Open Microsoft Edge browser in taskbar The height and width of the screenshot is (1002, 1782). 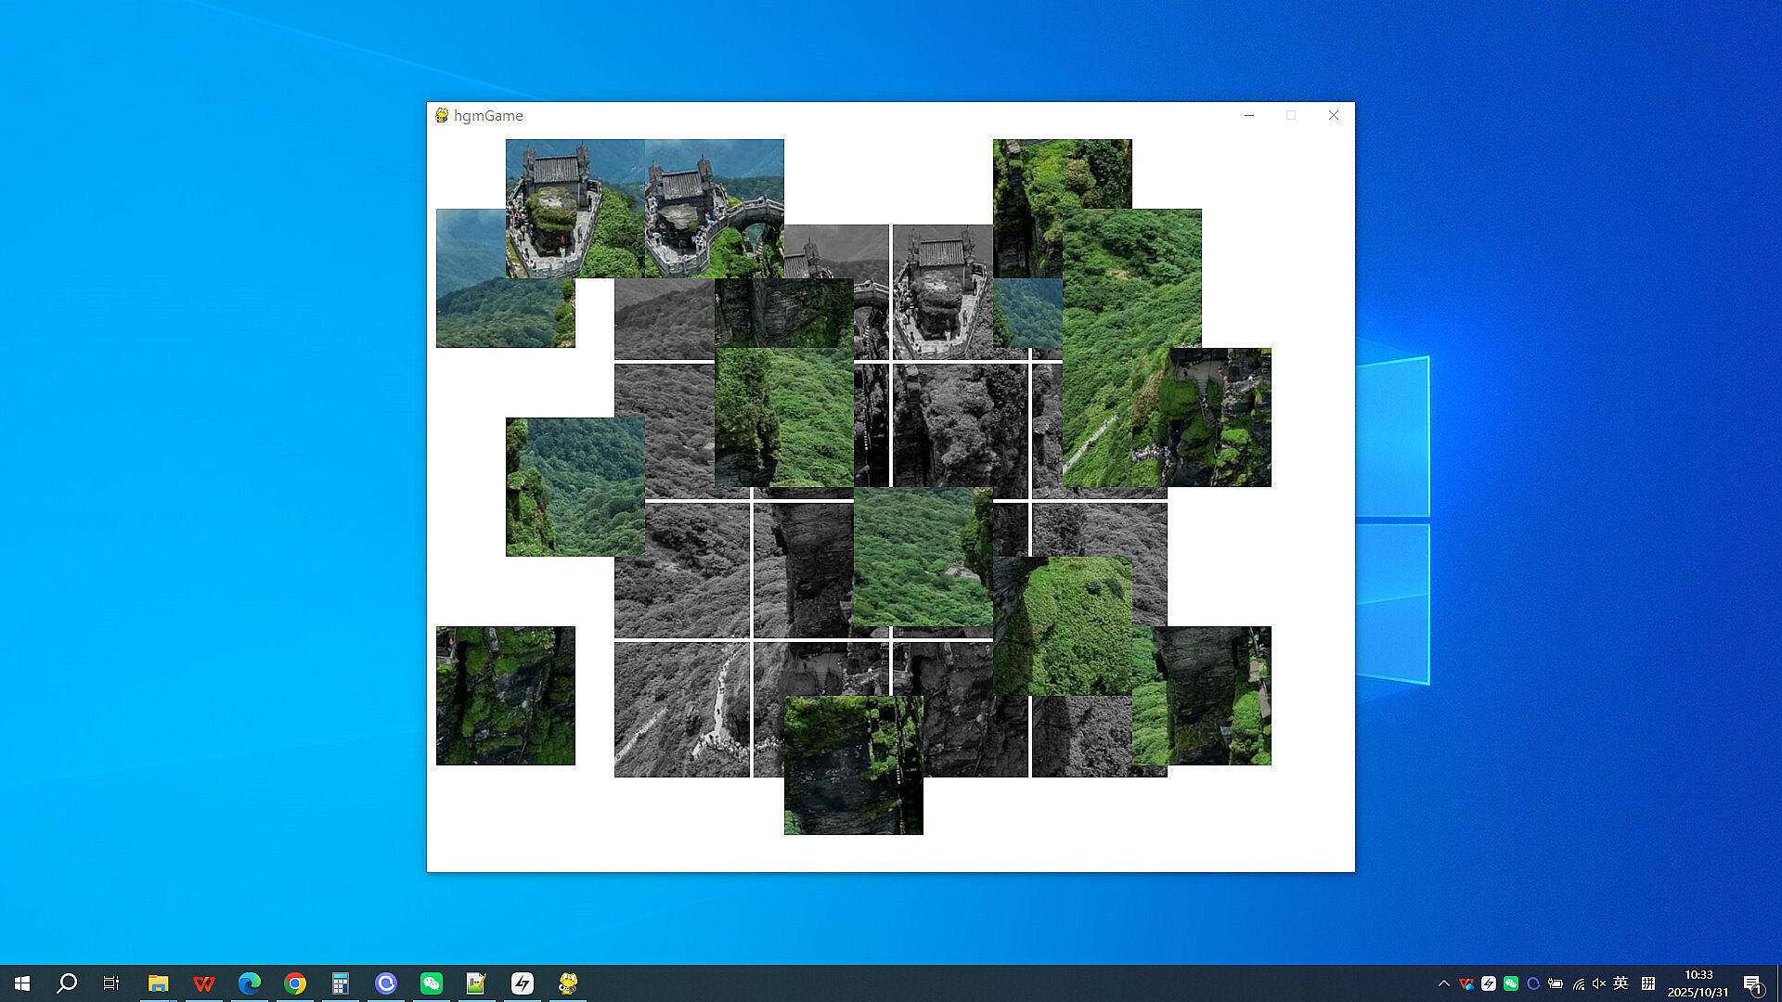click(x=249, y=983)
